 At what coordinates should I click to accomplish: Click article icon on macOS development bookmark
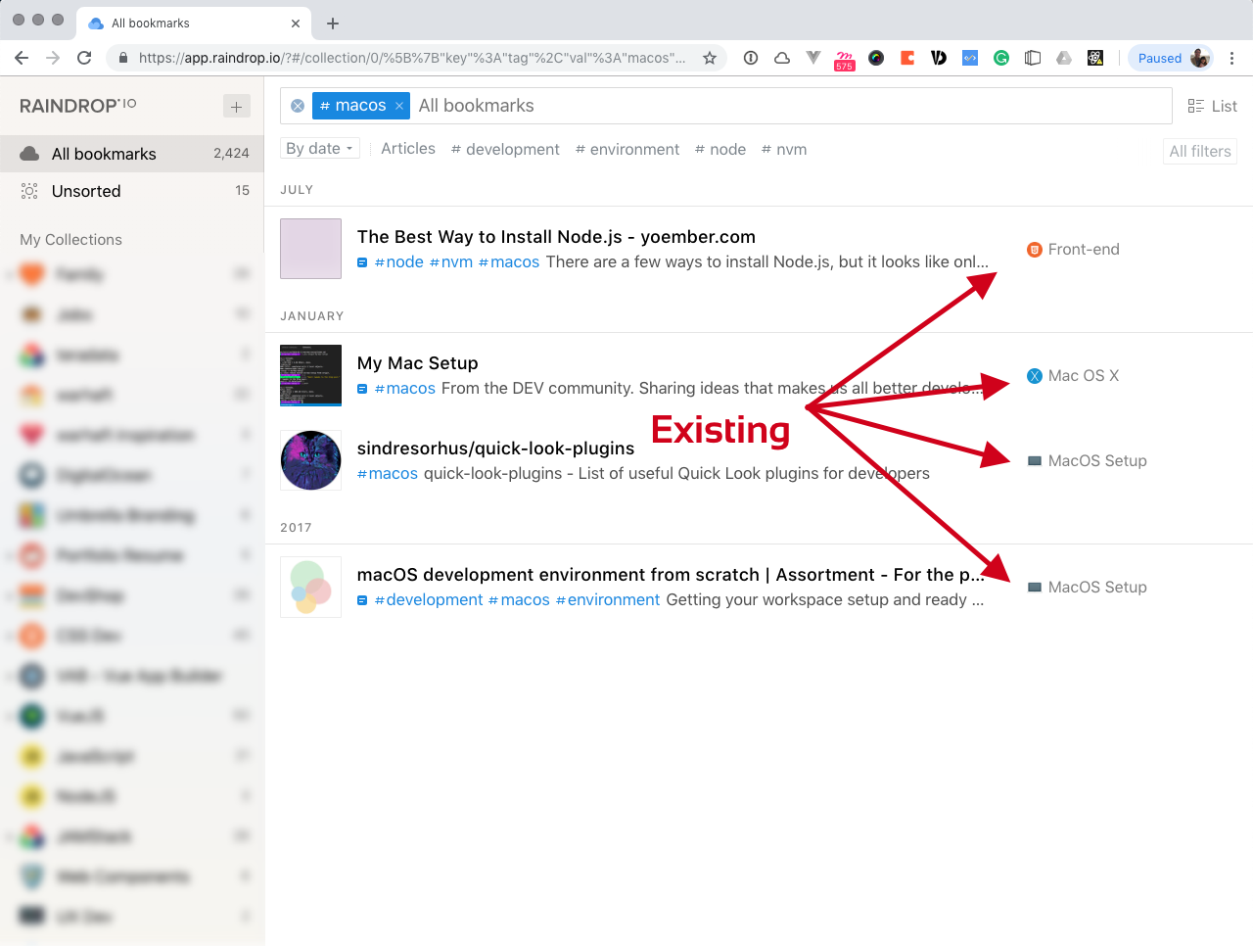click(x=362, y=600)
